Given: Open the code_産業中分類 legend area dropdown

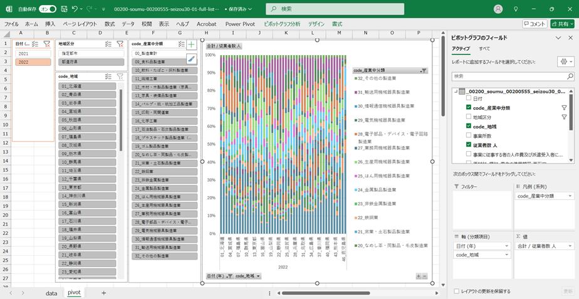Looking at the screenshot, I should tap(571, 196).
